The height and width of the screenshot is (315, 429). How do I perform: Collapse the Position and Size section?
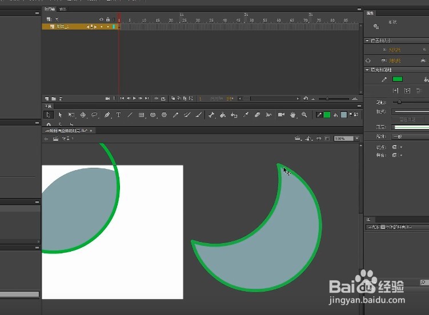(x=367, y=41)
